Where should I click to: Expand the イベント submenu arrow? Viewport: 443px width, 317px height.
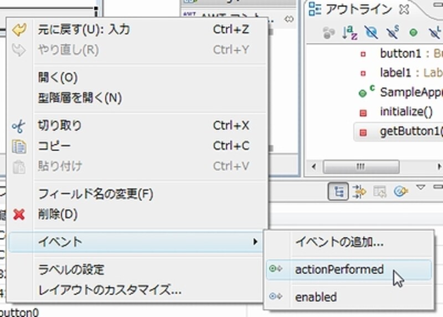(255, 242)
